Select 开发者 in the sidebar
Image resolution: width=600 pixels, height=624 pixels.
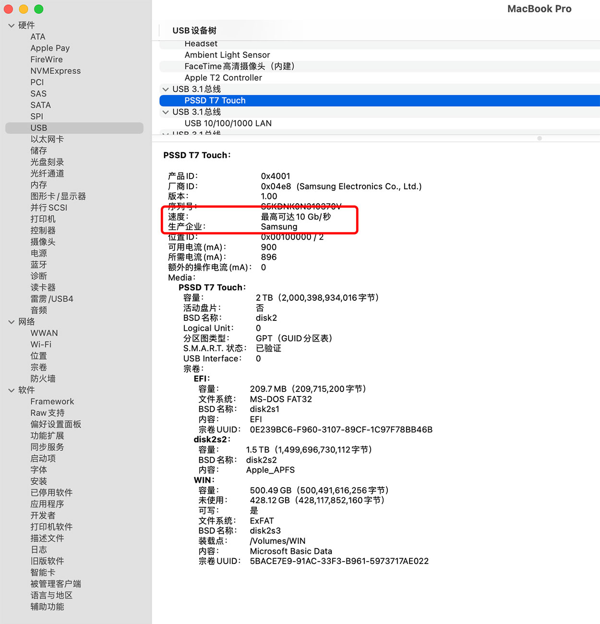pyautogui.click(x=43, y=515)
